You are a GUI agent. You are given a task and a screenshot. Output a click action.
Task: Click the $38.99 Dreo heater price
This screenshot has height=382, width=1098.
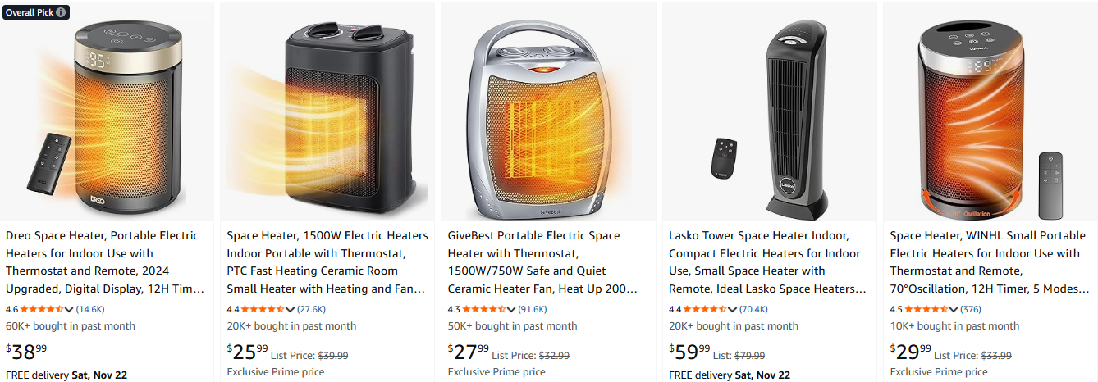coord(27,352)
